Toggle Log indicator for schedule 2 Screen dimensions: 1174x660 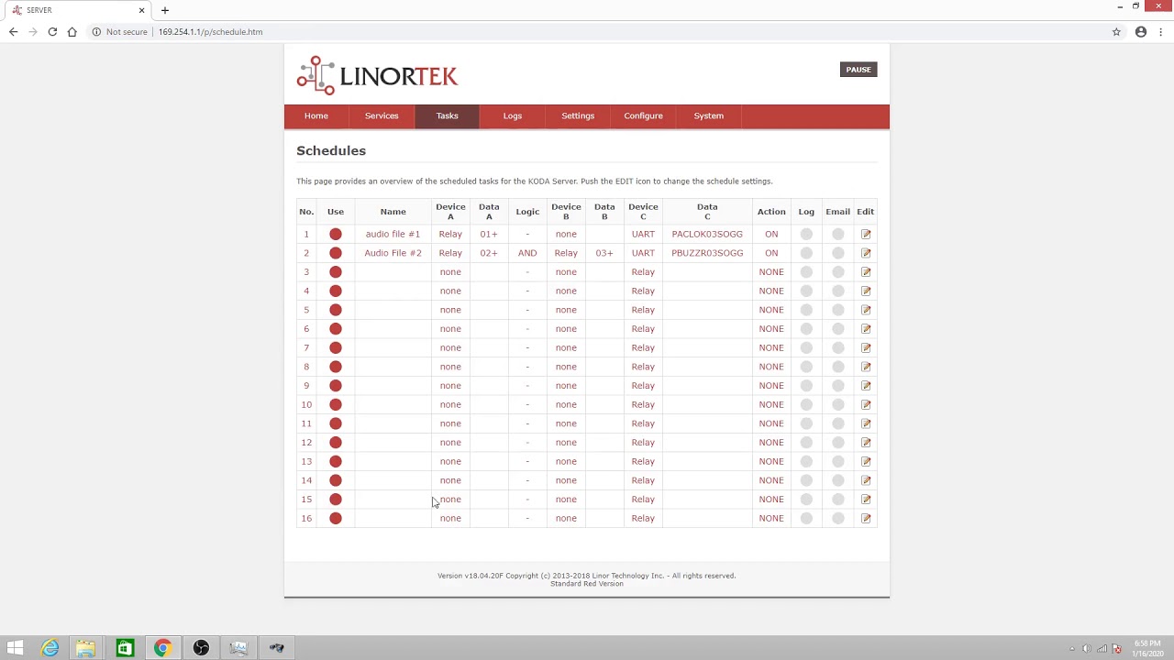806,253
